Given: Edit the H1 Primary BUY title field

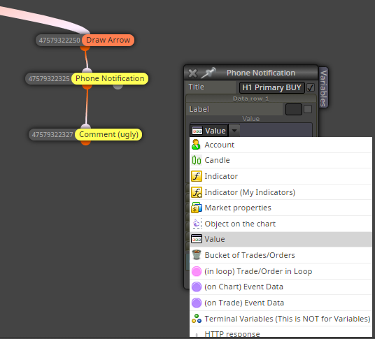Looking at the screenshot, I should pyautogui.click(x=271, y=87).
